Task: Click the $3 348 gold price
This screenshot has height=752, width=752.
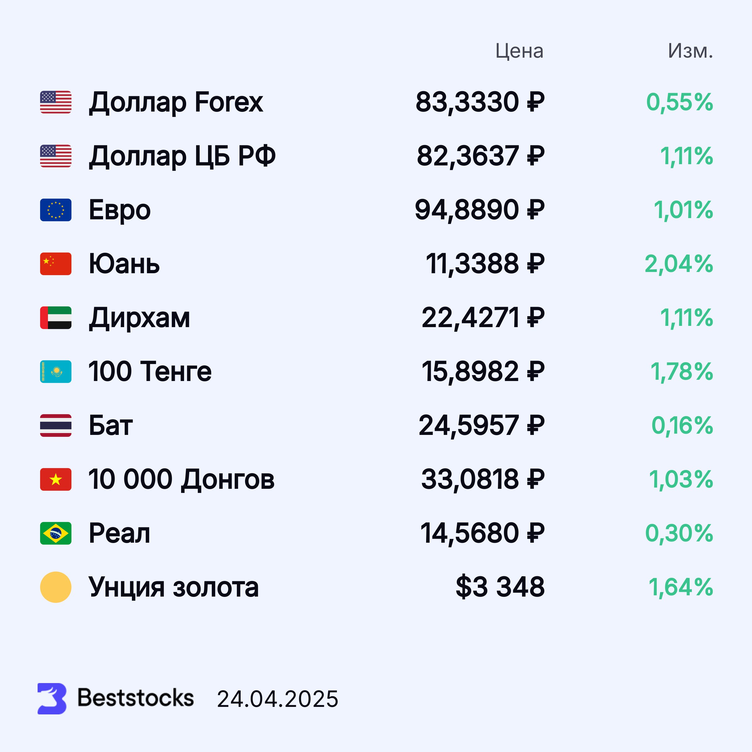Action: 500,587
